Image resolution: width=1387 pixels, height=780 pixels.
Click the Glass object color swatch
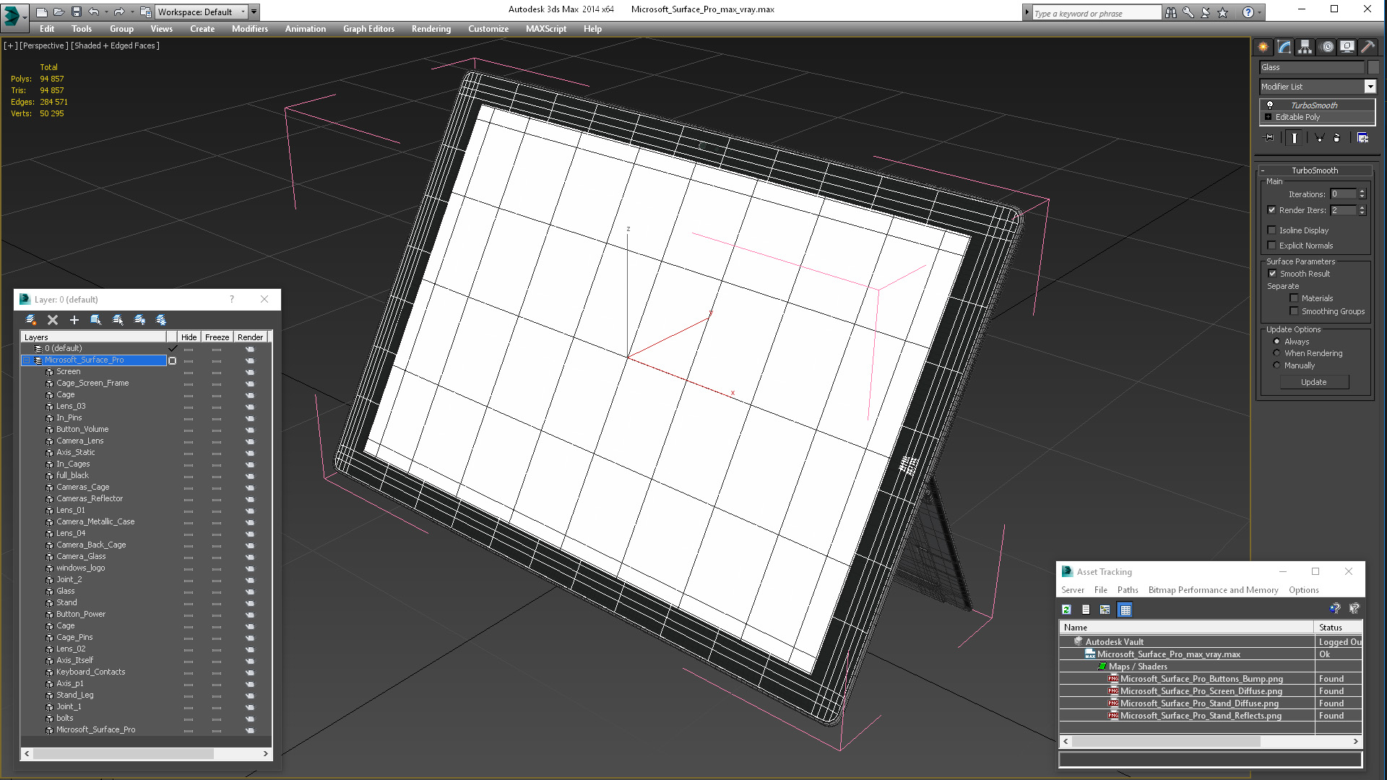(1373, 67)
